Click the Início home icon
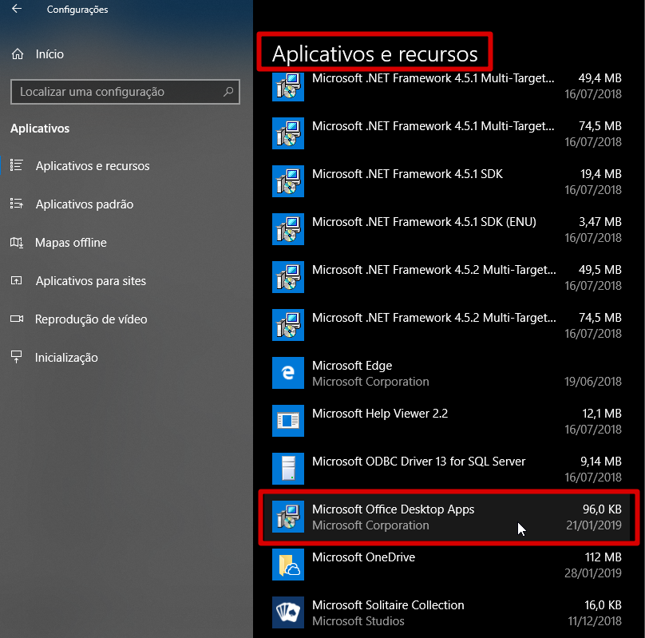Screen dimensions: 645x638 [18, 53]
